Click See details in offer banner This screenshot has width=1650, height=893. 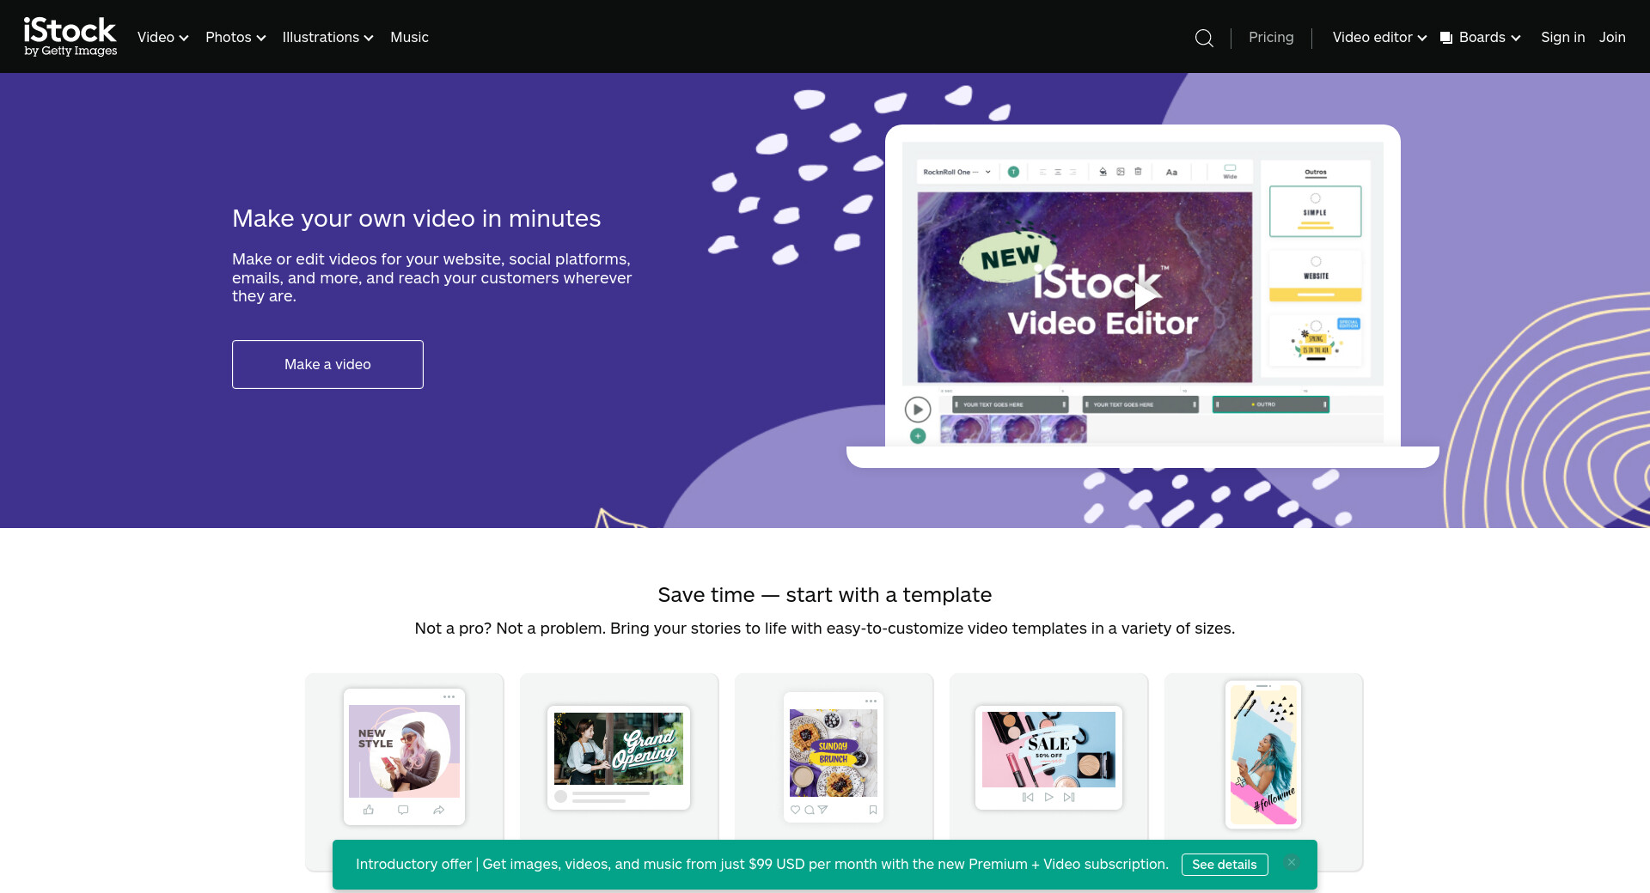(1225, 865)
